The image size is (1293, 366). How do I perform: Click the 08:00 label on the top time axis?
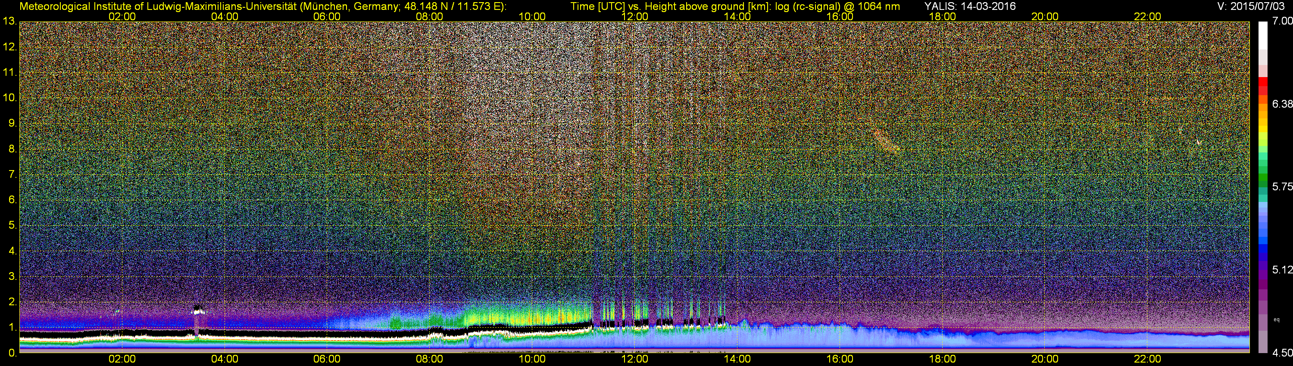pos(430,16)
